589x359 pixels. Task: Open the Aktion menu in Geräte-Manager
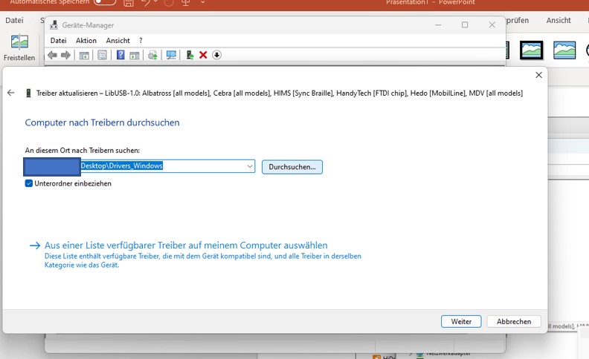pos(86,40)
